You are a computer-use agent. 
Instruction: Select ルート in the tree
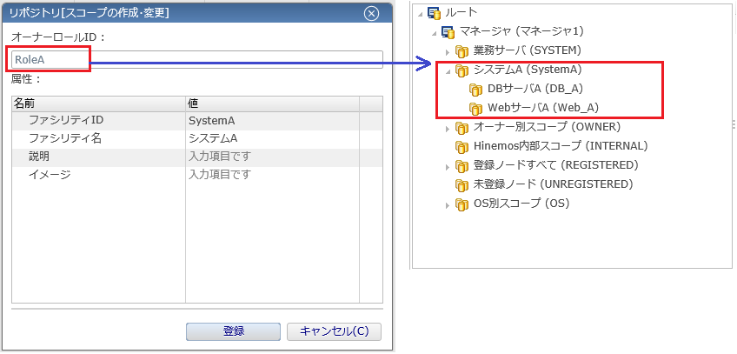461,13
